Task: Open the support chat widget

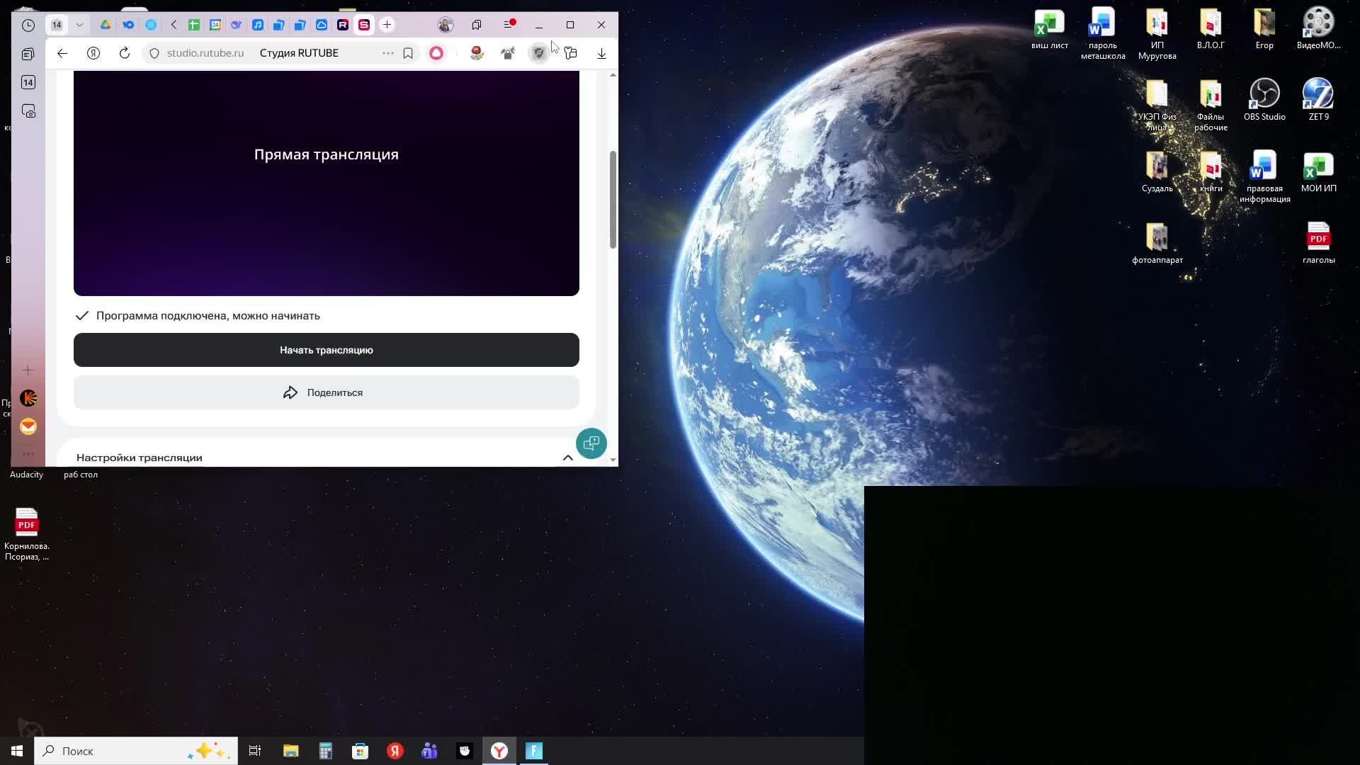Action: coord(591,443)
